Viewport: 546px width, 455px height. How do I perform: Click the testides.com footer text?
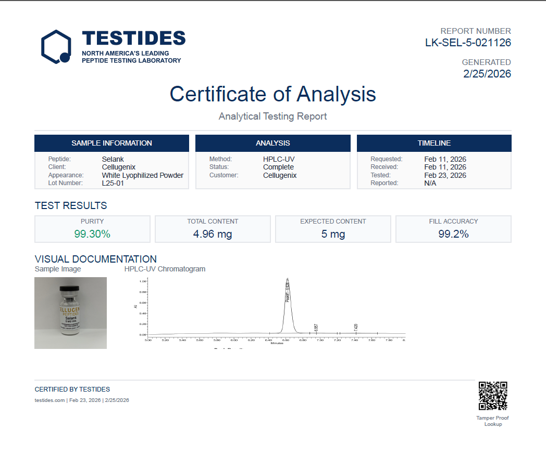[49, 400]
